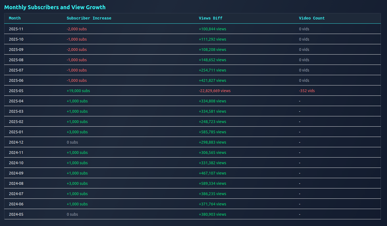Select the -2,000 subs cell for 2025-09
This screenshot has height=226, width=387.
click(x=77, y=50)
